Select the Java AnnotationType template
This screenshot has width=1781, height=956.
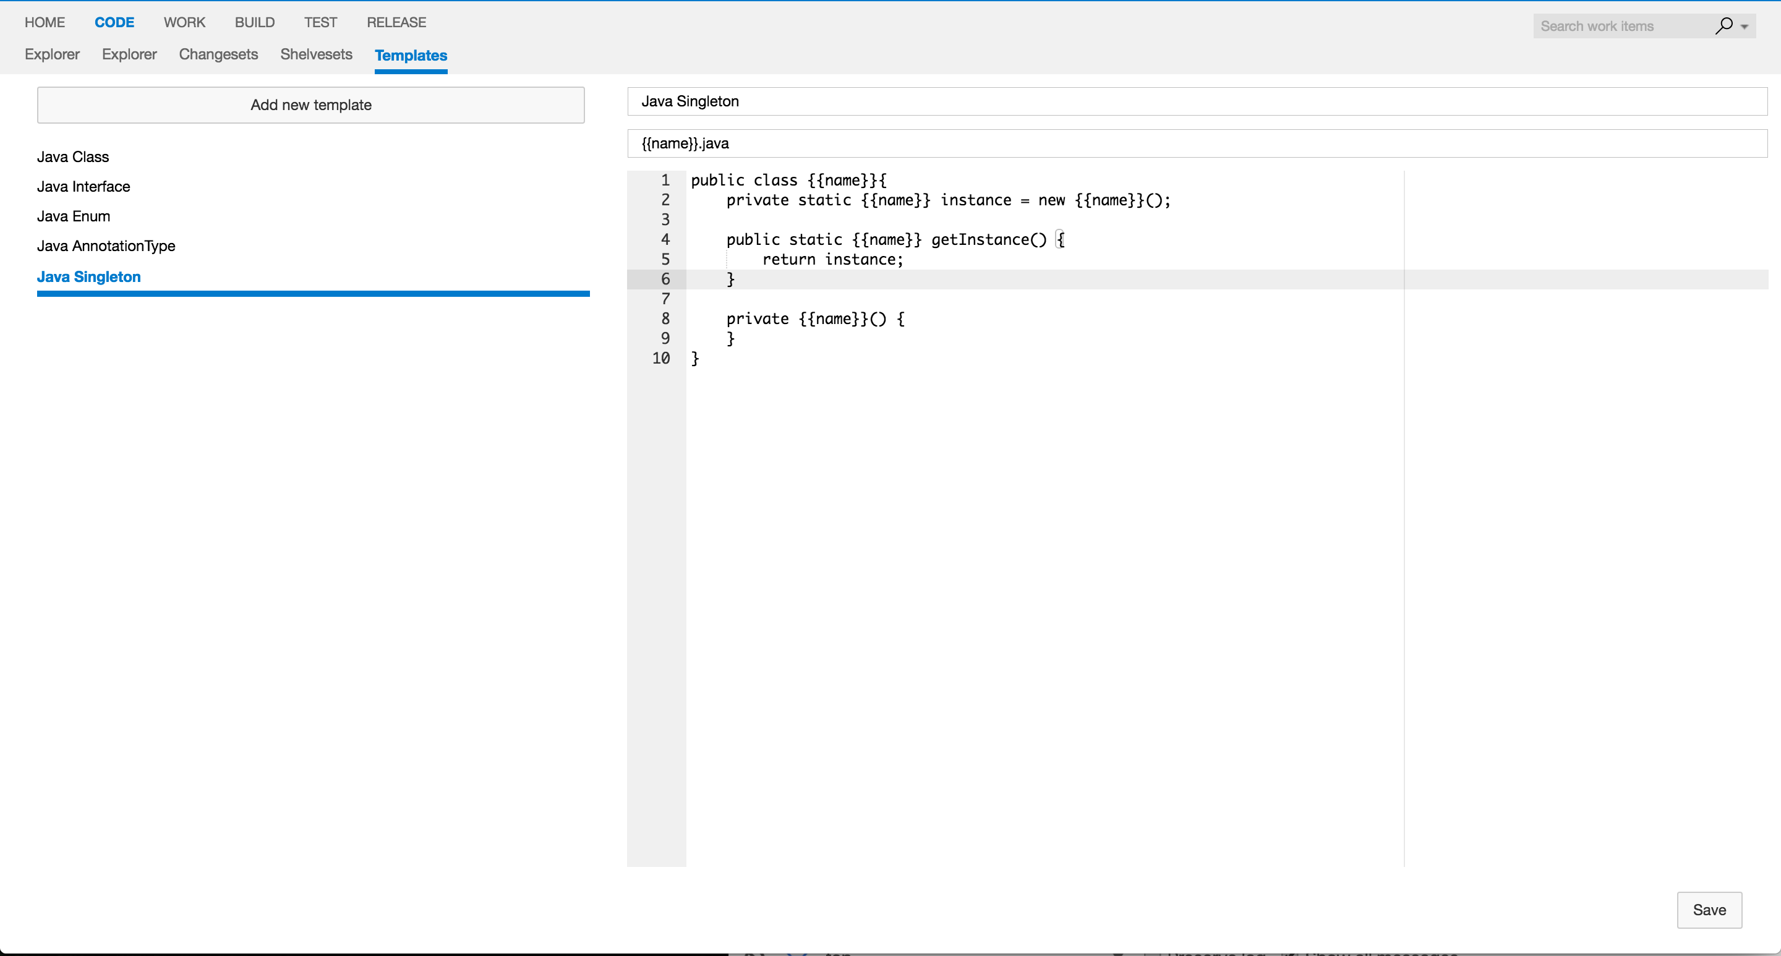[106, 246]
